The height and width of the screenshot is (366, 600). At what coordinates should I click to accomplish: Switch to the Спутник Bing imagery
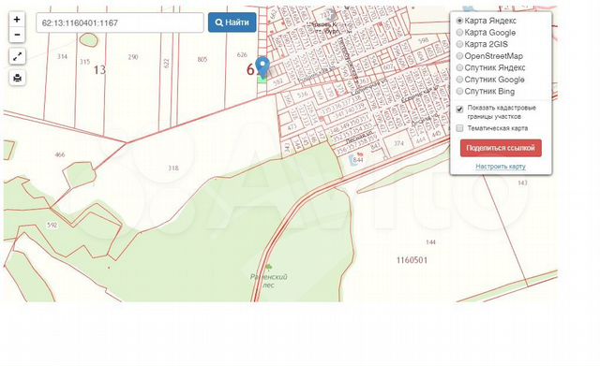pyautogui.click(x=459, y=92)
